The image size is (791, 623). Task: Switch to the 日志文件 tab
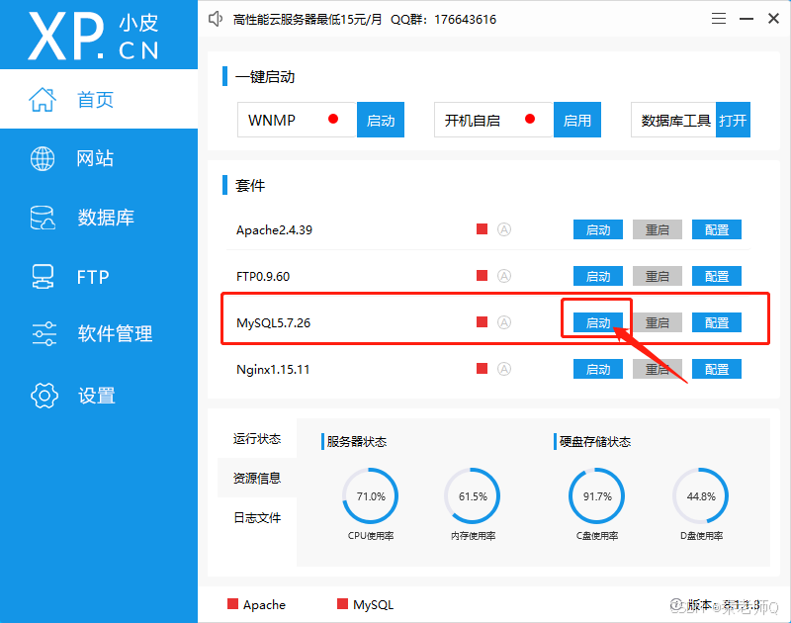257,517
